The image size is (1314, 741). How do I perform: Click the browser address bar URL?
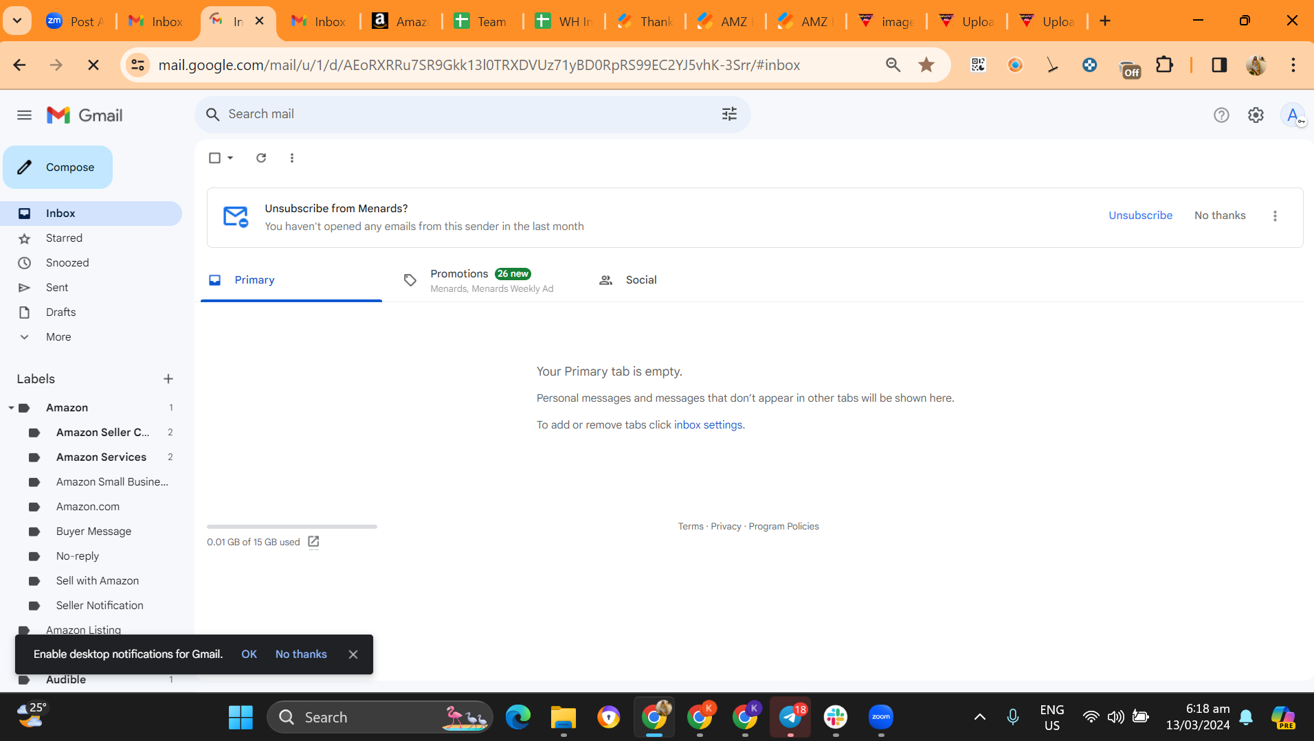pos(479,65)
